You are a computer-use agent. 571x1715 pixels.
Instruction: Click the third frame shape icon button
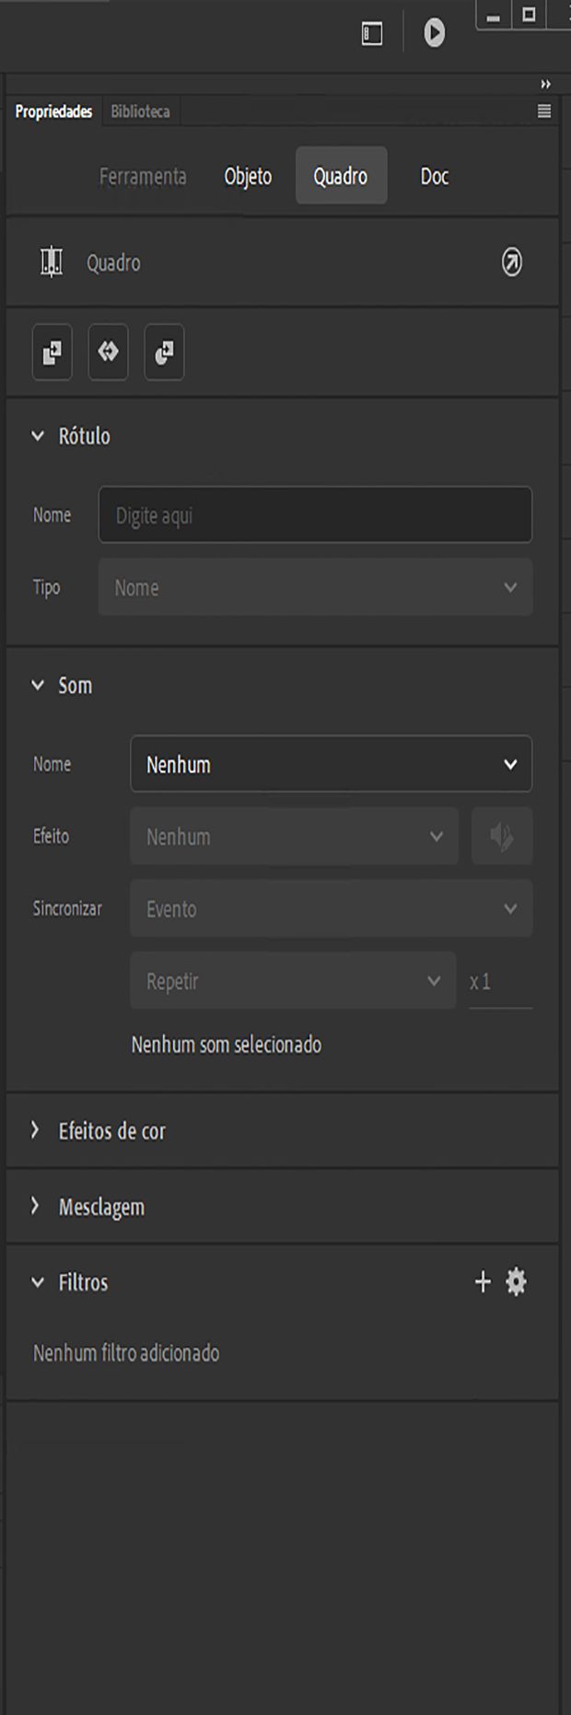point(164,352)
